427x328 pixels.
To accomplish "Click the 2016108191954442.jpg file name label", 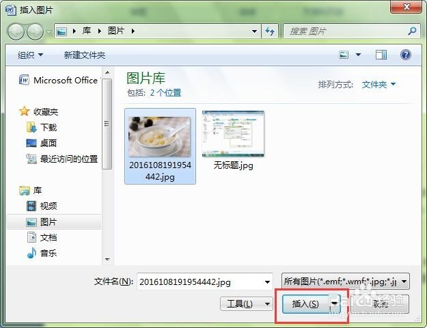I will [x=160, y=171].
